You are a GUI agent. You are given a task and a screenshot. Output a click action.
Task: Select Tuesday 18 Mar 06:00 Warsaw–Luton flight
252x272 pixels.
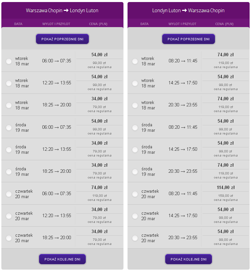[x=9, y=61]
